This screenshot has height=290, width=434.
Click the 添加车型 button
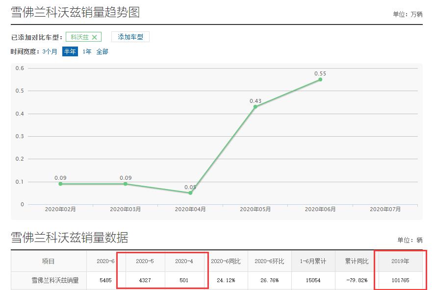(x=130, y=37)
